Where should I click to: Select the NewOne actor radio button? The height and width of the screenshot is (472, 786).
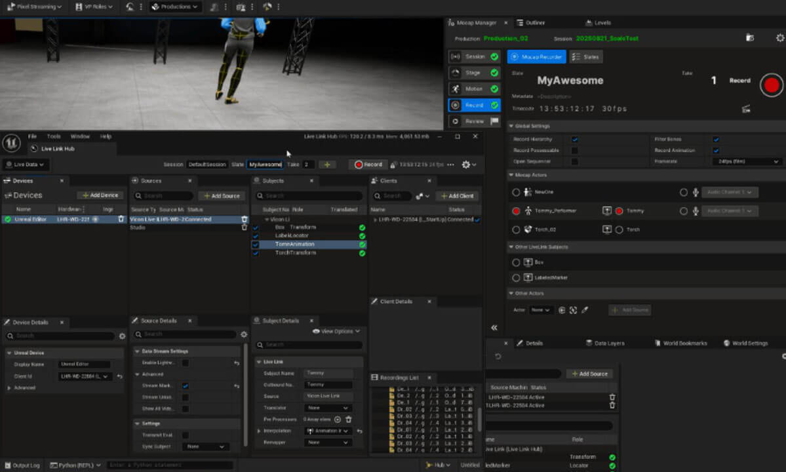click(516, 192)
